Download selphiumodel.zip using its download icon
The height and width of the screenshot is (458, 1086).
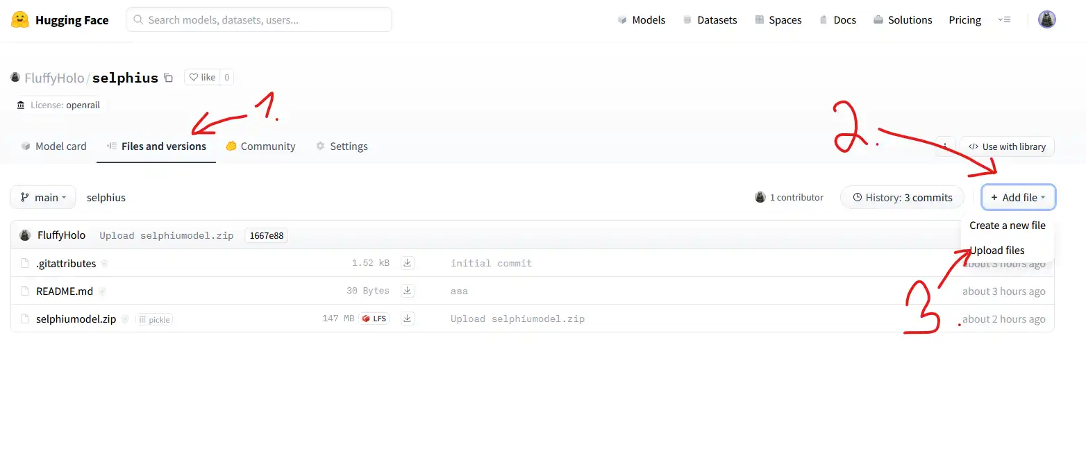[408, 319]
